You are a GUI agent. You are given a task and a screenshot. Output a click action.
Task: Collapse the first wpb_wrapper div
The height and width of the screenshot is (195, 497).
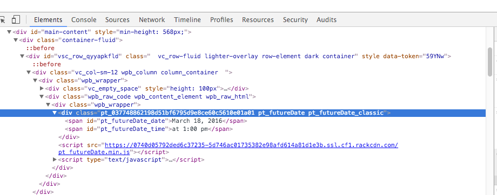pos(35,81)
